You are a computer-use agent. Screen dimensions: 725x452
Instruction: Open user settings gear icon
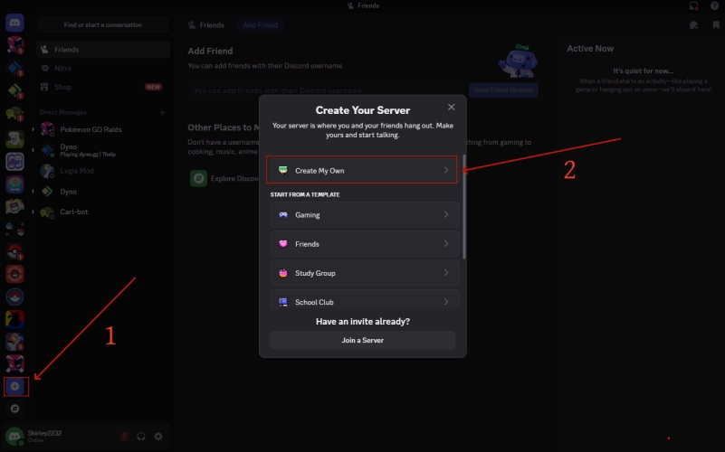[158, 437]
